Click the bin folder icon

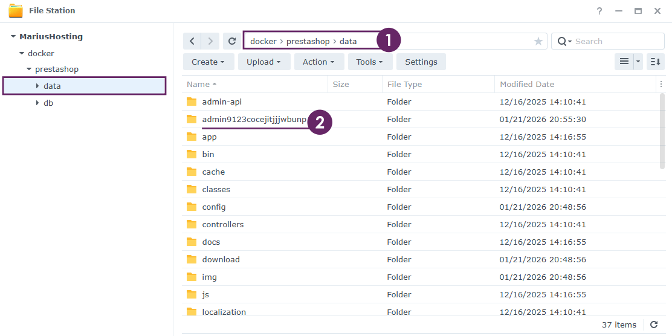pyautogui.click(x=191, y=154)
